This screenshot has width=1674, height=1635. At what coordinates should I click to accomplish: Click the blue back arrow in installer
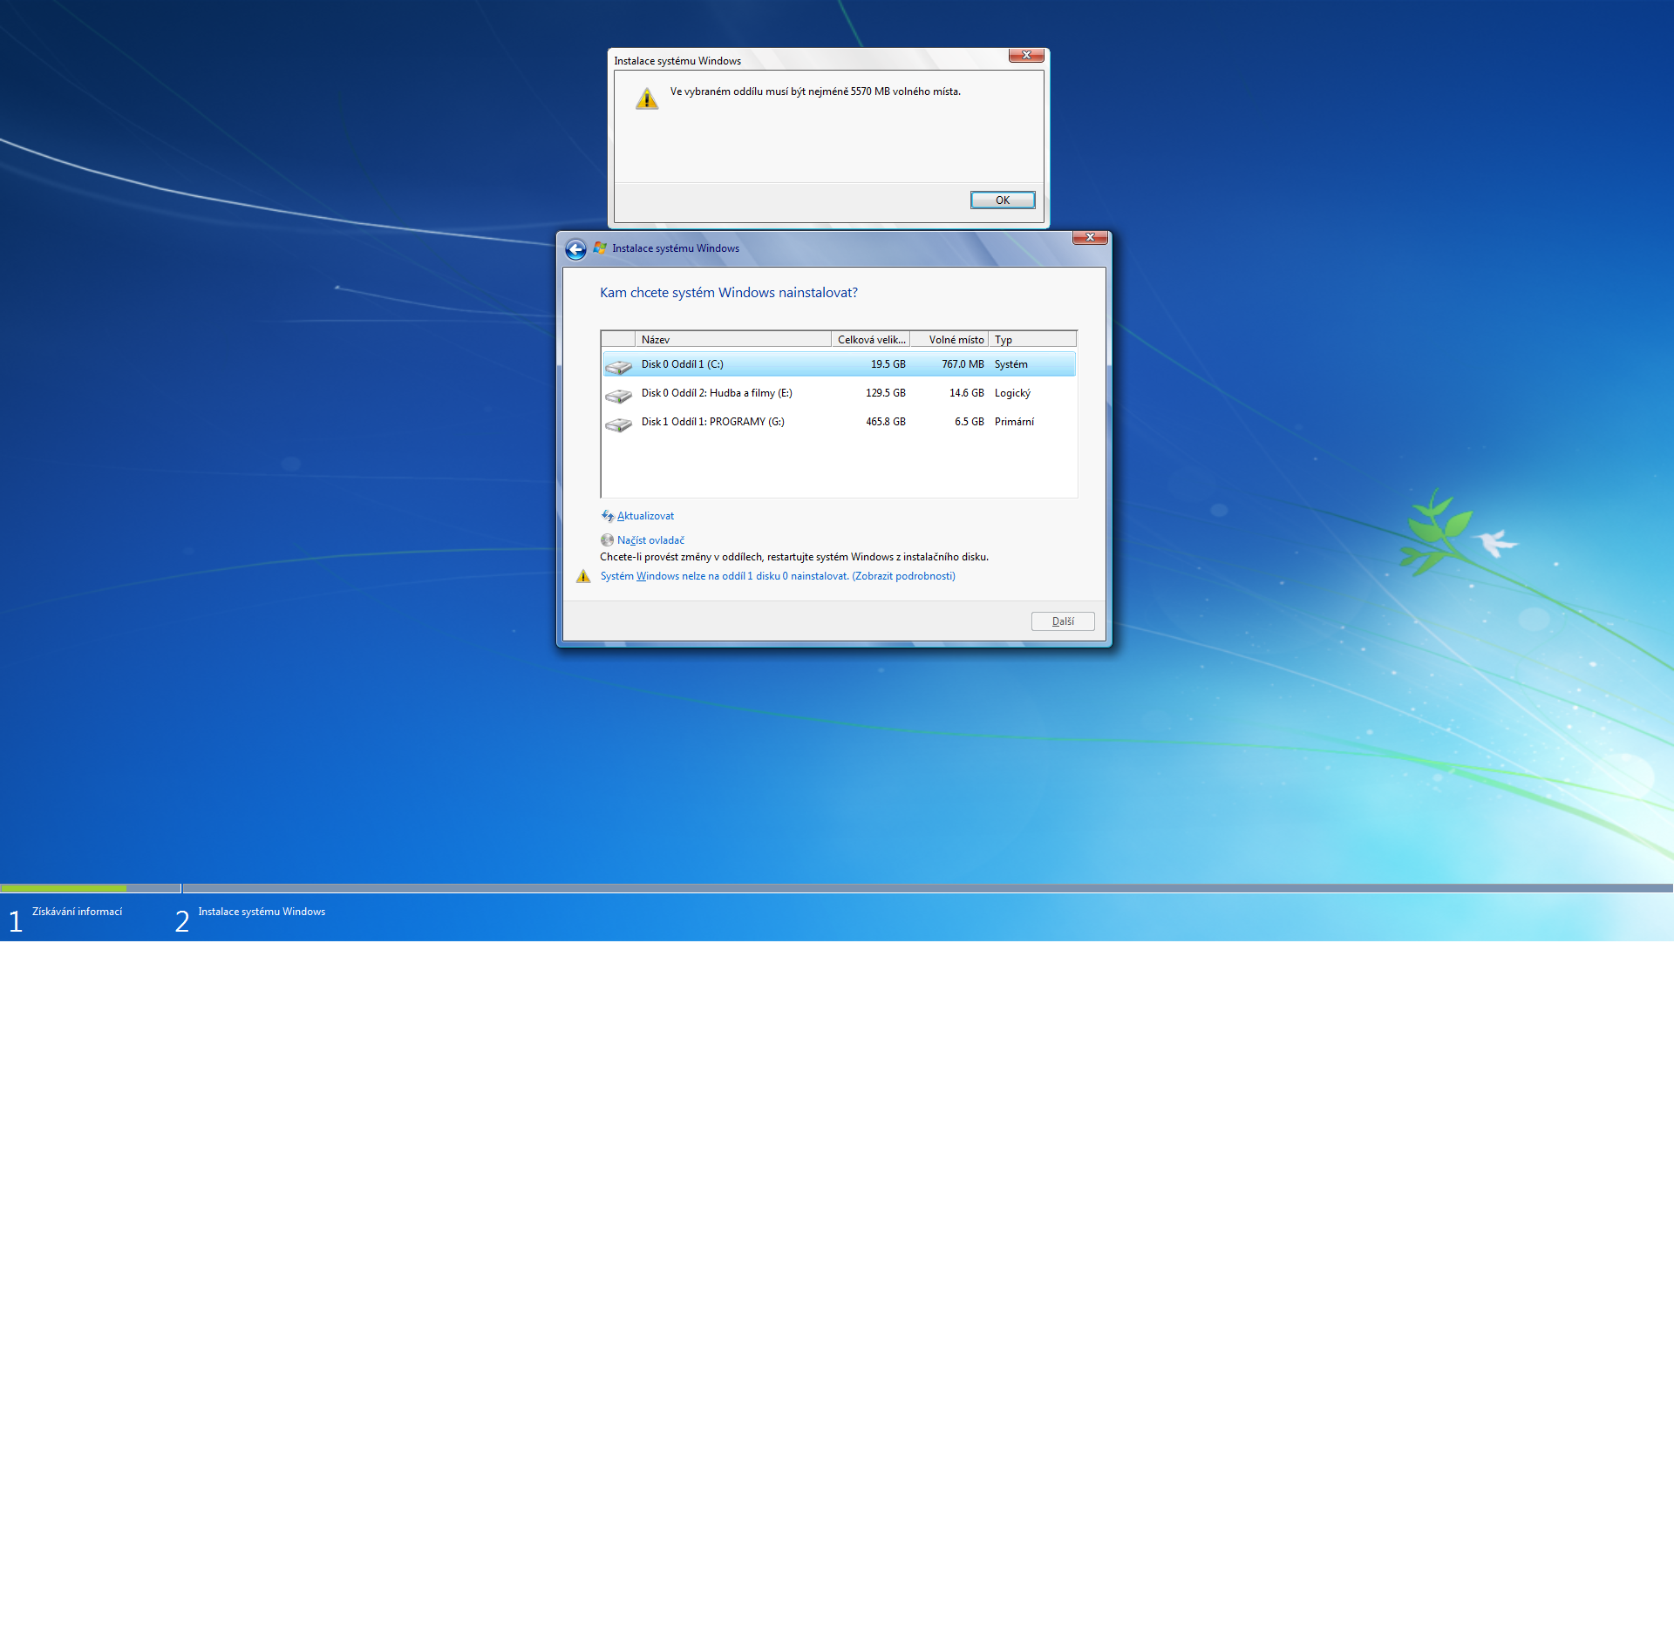[x=575, y=250]
